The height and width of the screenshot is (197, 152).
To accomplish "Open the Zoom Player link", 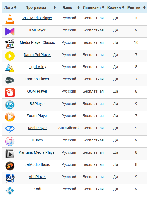I will point(37,116).
